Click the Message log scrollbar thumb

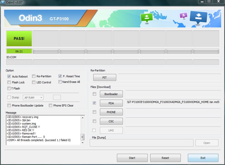[x=82, y=137]
